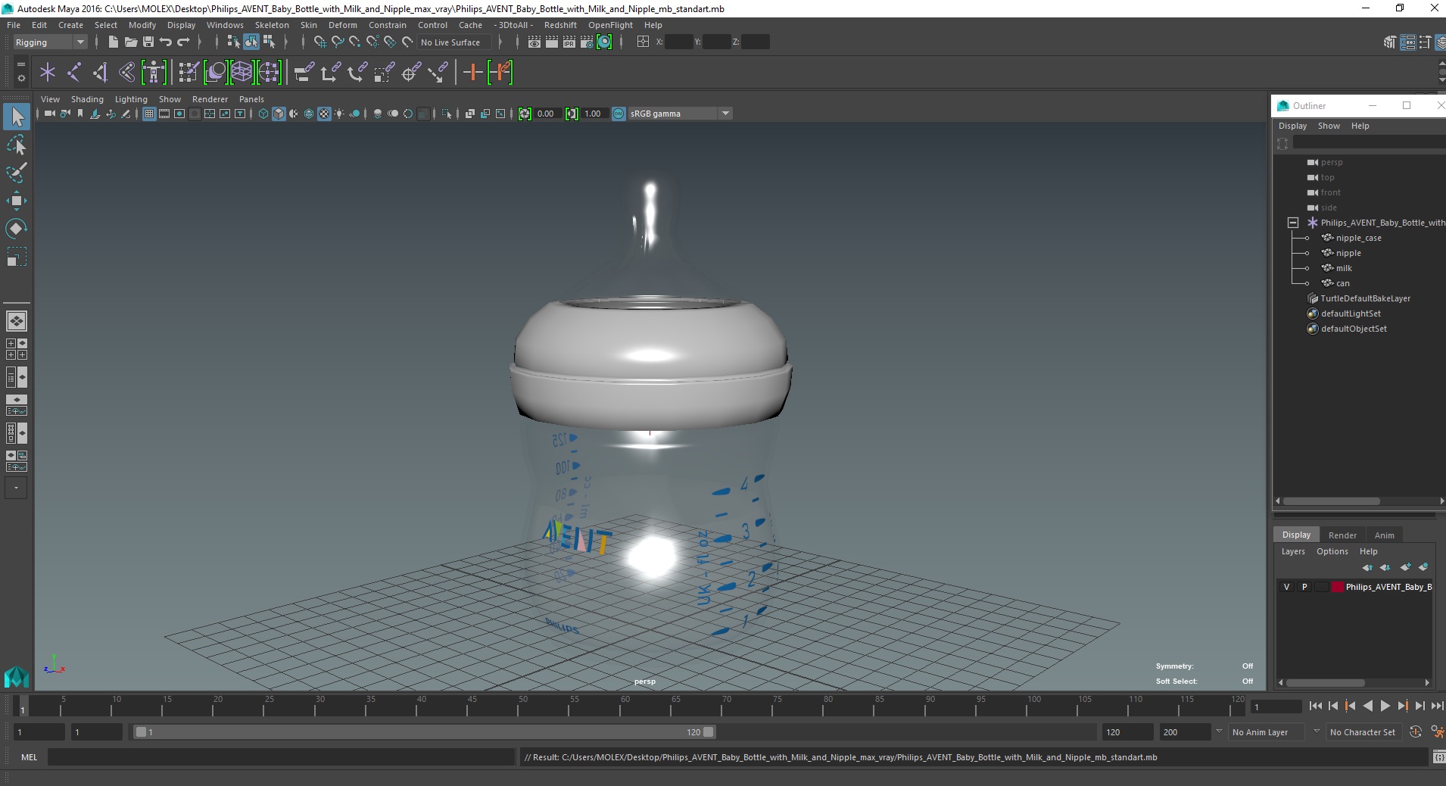The height and width of the screenshot is (786, 1446).
Task: Toggle textured display in viewport
Action: pyautogui.click(x=324, y=114)
